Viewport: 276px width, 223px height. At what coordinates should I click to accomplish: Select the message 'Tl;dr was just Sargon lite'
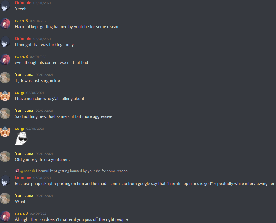point(37,81)
